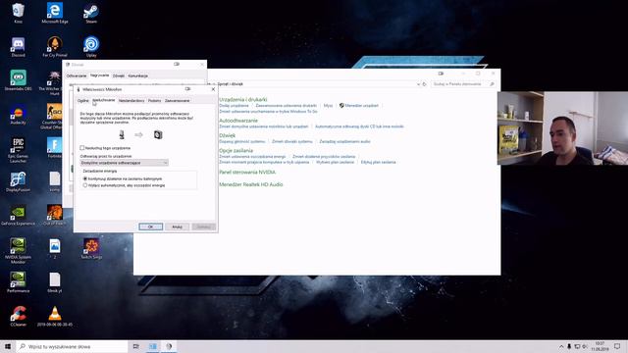This screenshot has height=353, width=628.
Task: Launch CCleaner from the desktop
Action: 18,316
